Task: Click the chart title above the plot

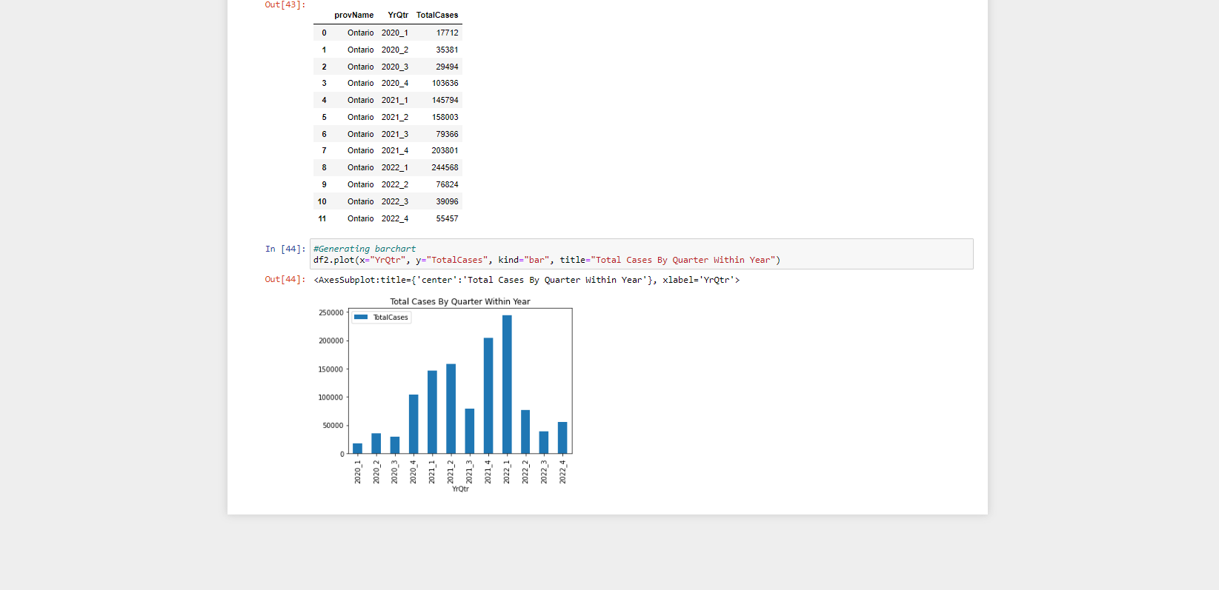Action: tap(459, 302)
